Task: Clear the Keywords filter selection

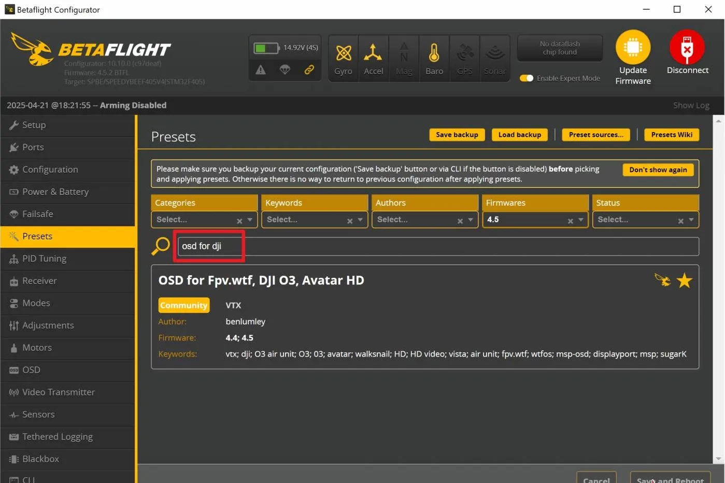Action: (x=350, y=221)
